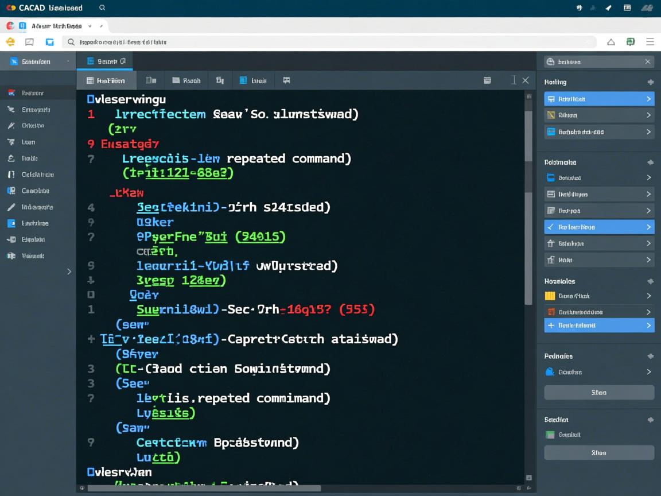The height and width of the screenshot is (496, 661).
Task: Open the hamburger menu beside the address bar
Action: 650,42
